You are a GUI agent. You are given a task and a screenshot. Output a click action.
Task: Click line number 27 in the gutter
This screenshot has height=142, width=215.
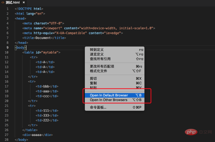[x=7, y=135]
